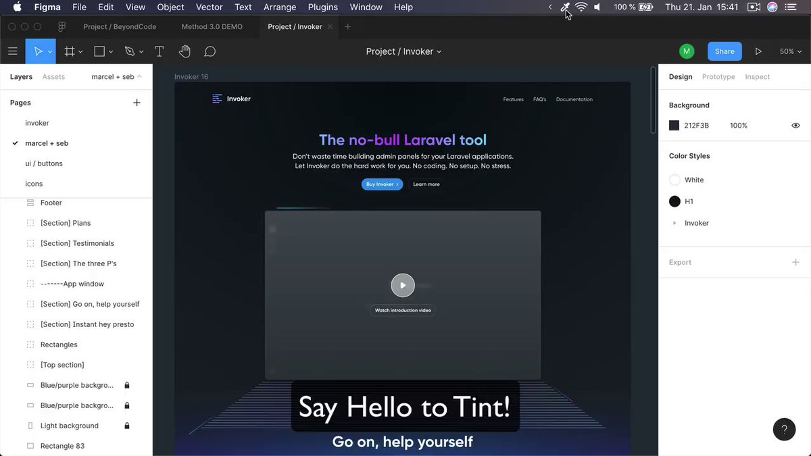Open the Plugins menu
The width and height of the screenshot is (811, 456).
tap(322, 7)
